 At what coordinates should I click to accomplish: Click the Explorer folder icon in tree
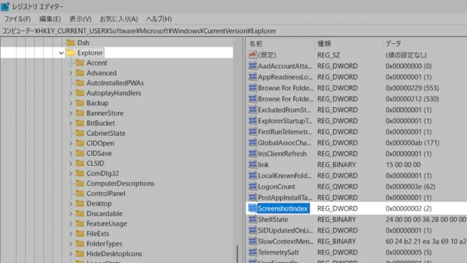(x=71, y=53)
